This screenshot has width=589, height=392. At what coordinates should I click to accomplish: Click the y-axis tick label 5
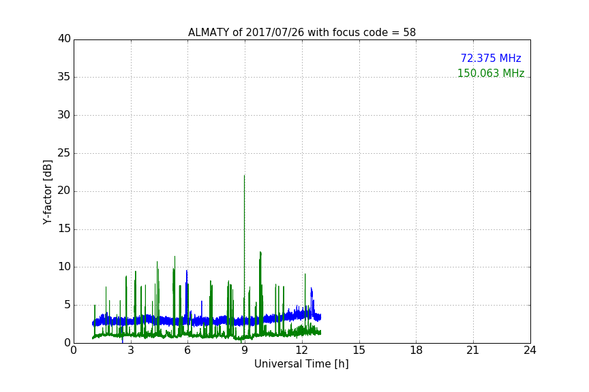(x=67, y=305)
